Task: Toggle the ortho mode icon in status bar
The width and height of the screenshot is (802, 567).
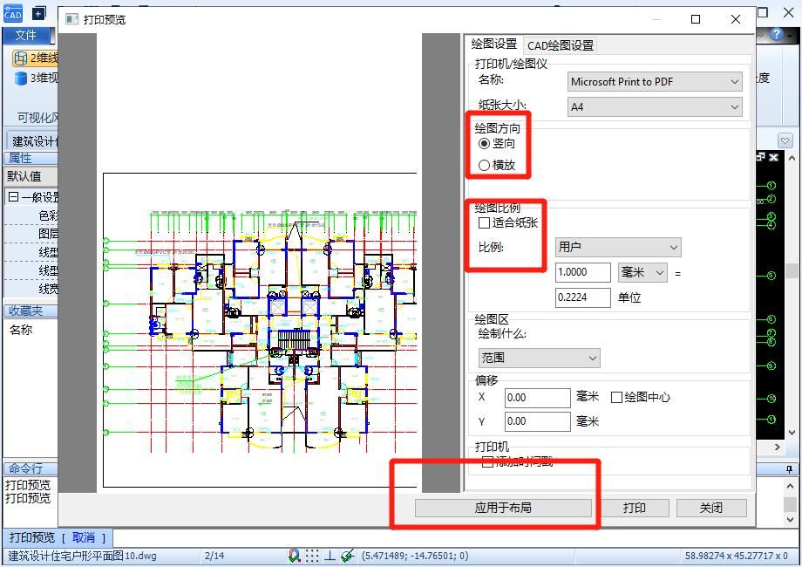Action: click(330, 555)
